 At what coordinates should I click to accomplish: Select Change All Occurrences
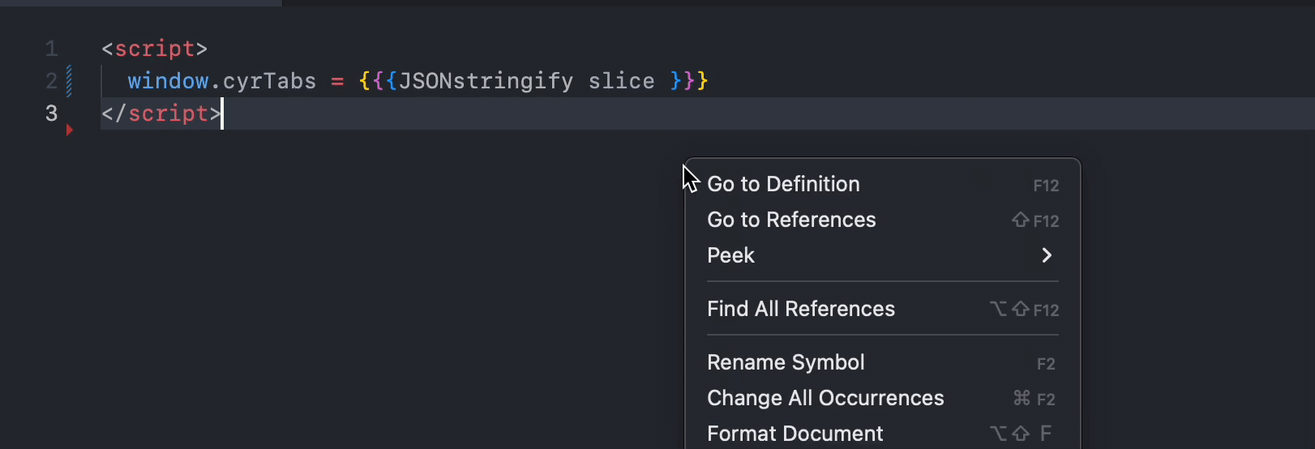pos(883,398)
